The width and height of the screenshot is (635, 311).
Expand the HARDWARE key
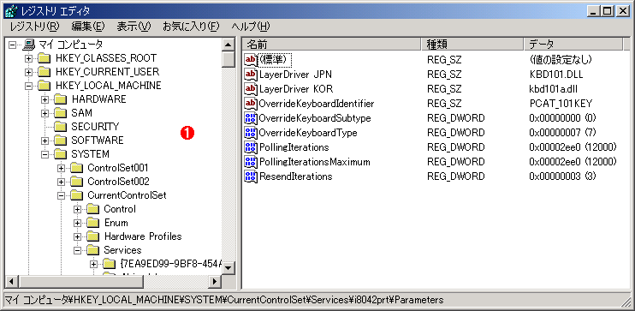[x=45, y=99]
